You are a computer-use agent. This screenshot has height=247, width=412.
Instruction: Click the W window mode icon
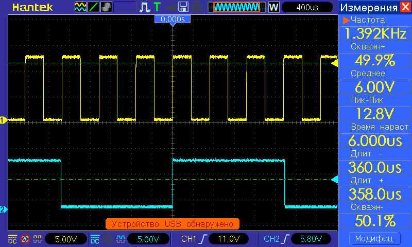273,7
